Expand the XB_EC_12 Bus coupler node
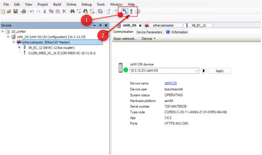This screenshot has width=262, height=155. click(x=19, y=48)
